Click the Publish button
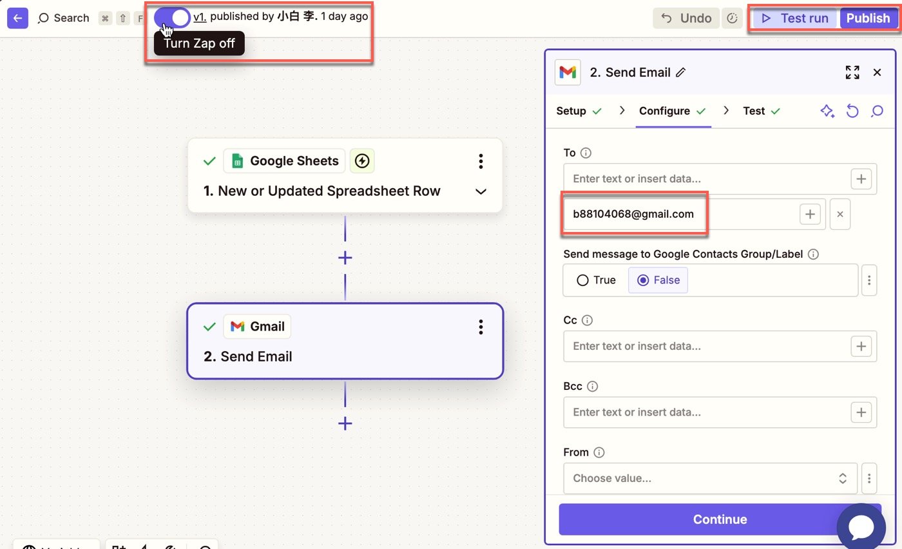 click(x=868, y=18)
